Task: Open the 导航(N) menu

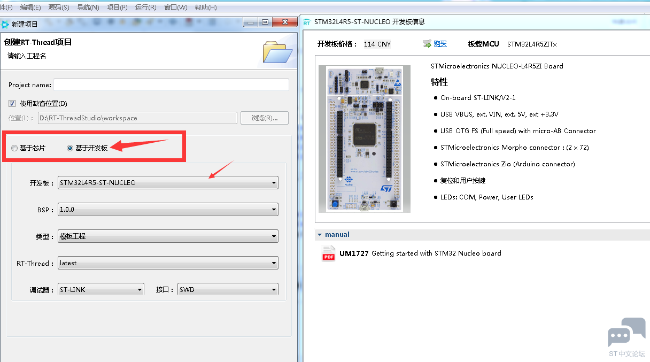Action: 88,7
